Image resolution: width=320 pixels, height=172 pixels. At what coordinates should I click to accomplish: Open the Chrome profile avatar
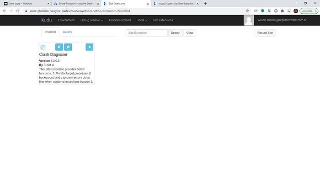click(296, 11)
